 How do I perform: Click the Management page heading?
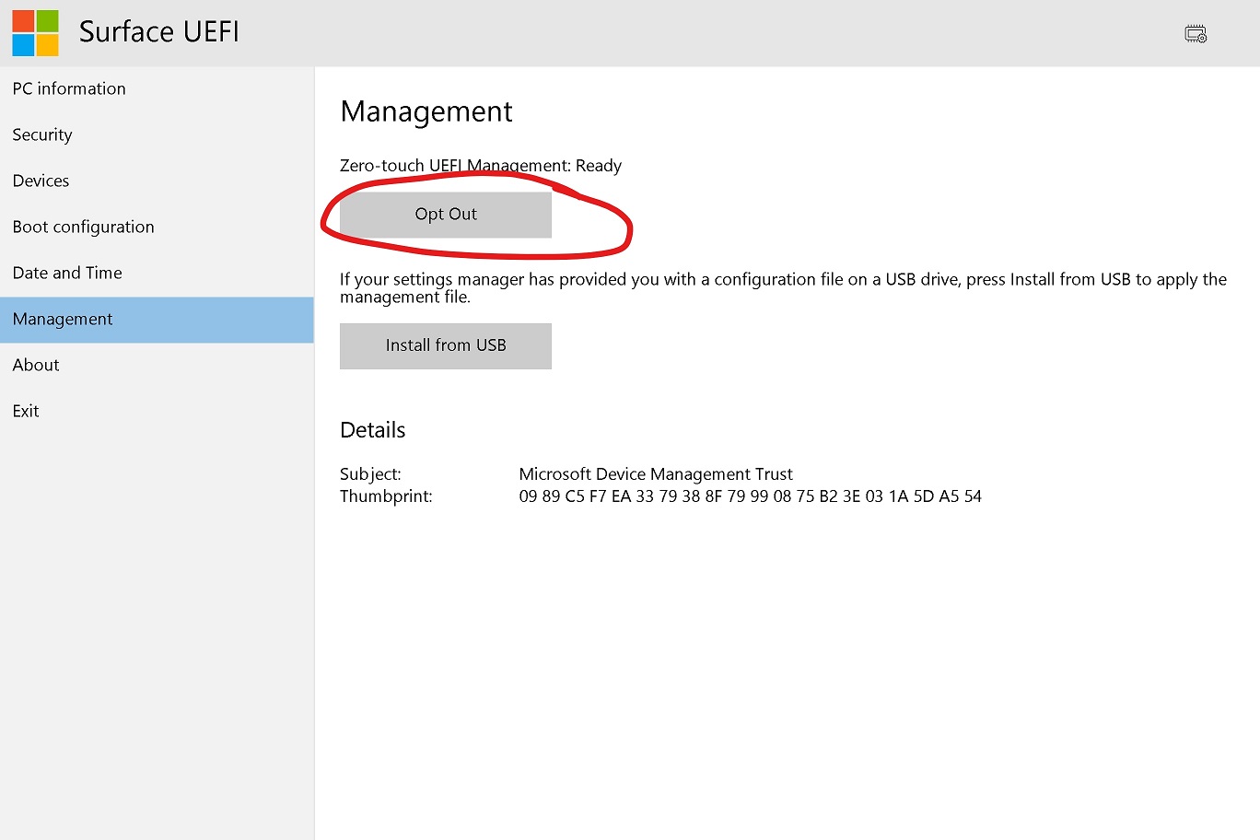coord(426,111)
